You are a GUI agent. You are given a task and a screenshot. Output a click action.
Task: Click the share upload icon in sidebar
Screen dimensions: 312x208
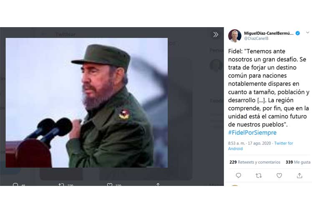click(x=299, y=175)
